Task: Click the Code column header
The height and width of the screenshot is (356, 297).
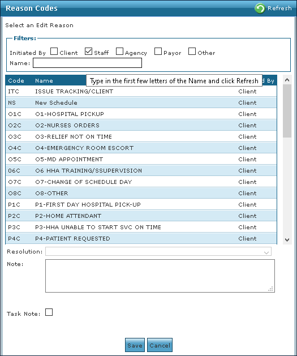Action: pyautogui.click(x=16, y=80)
